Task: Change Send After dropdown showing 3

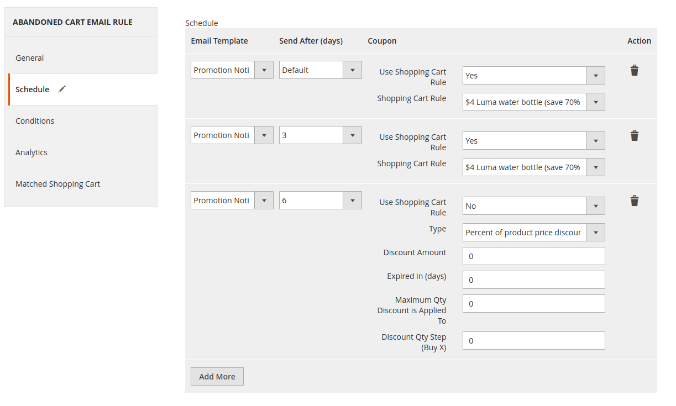Action: (x=320, y=135)
